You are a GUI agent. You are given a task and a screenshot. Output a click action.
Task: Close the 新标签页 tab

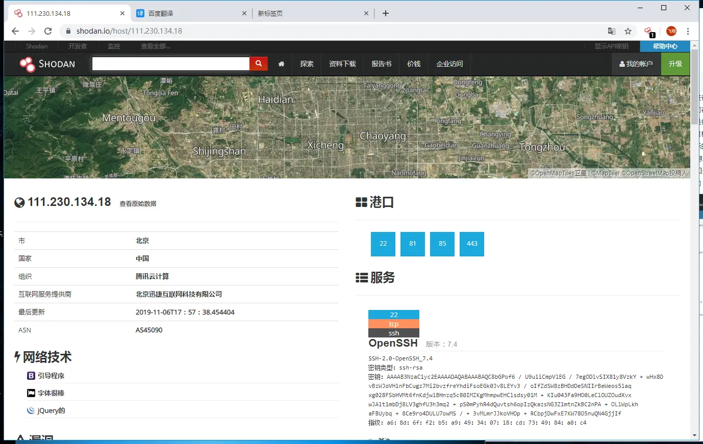tap(366, 13)
